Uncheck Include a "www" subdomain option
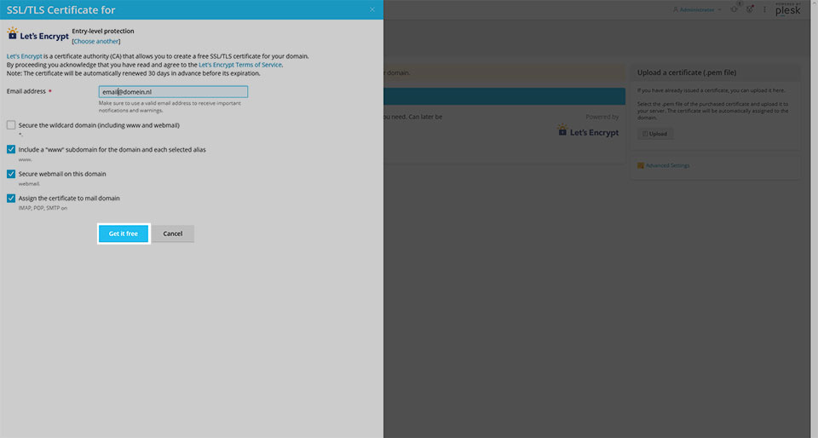Viewport: 818px width, 438px height. pos(11,149)
